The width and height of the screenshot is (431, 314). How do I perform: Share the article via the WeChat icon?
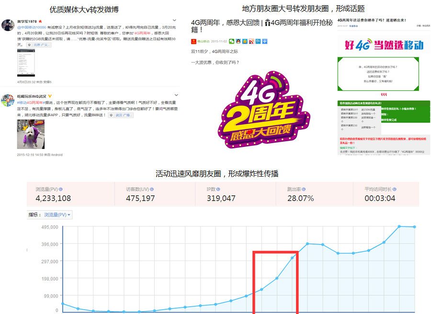click(232, 42)
